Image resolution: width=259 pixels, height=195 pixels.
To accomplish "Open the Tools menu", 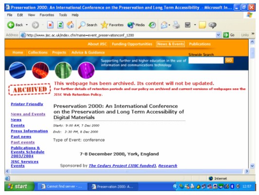I will point(63,15).
